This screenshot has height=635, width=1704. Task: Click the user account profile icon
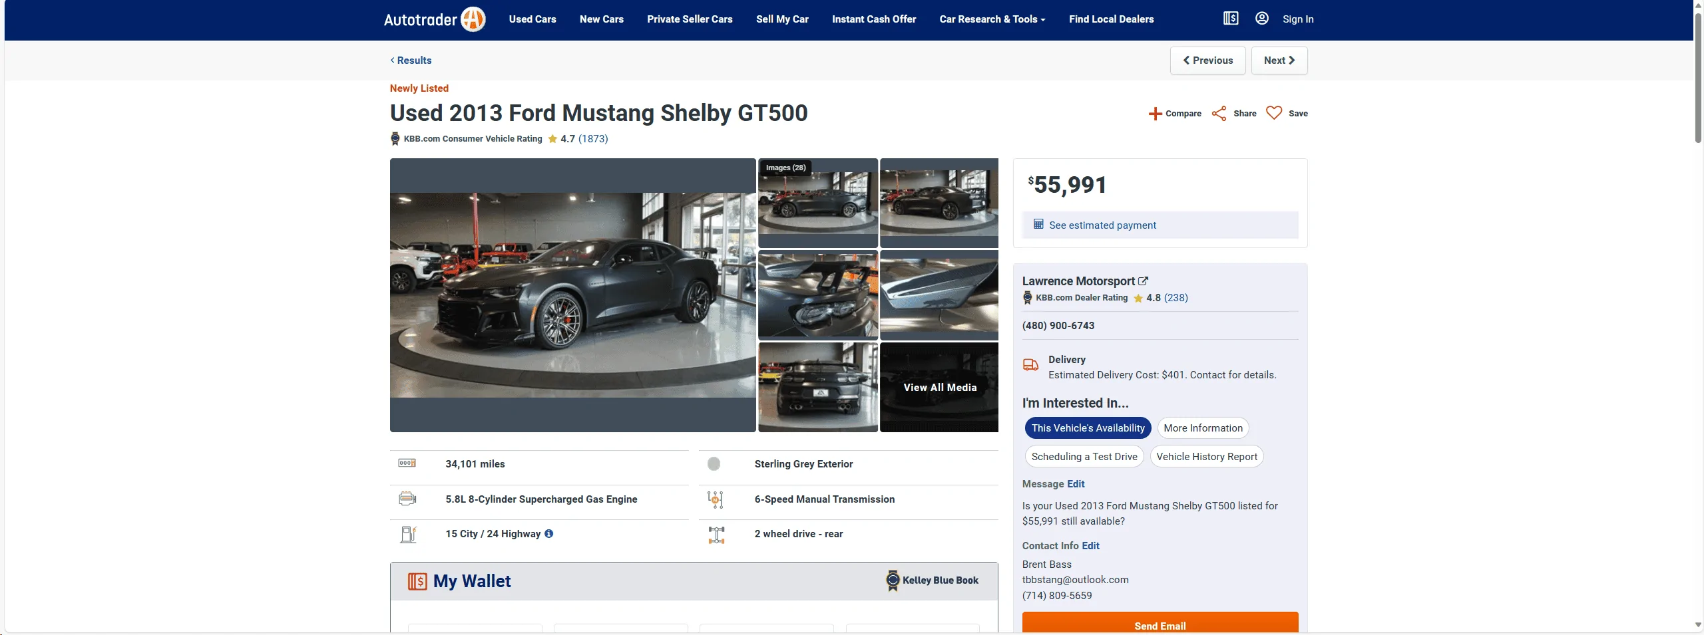click(x=1261, y=19)
